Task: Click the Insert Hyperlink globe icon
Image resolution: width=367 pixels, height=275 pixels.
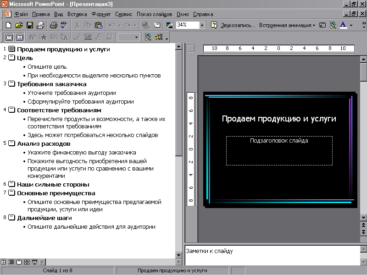Action: tap(145, 25)
